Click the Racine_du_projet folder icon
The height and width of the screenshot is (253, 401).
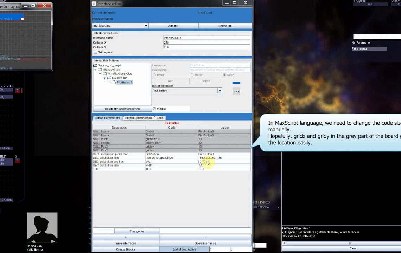pyautogui.click(x=95, y=65)
